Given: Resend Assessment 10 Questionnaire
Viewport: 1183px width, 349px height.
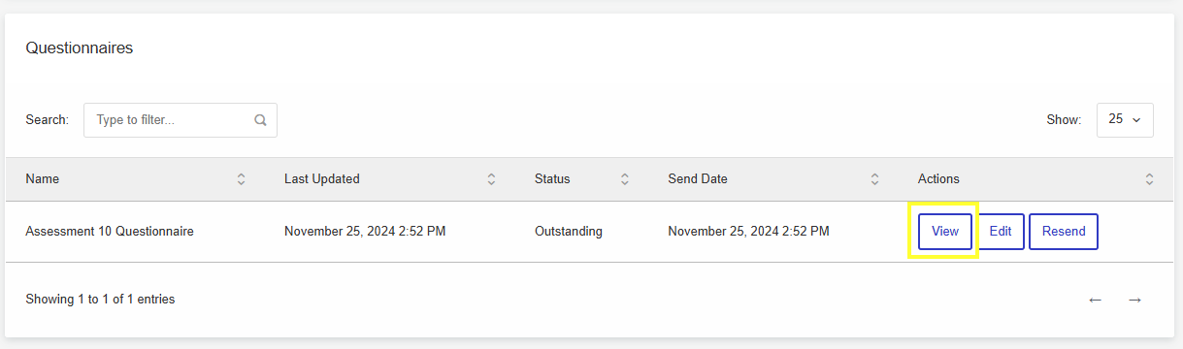Looking at the screenshot, I should (x=1064, y=232).
